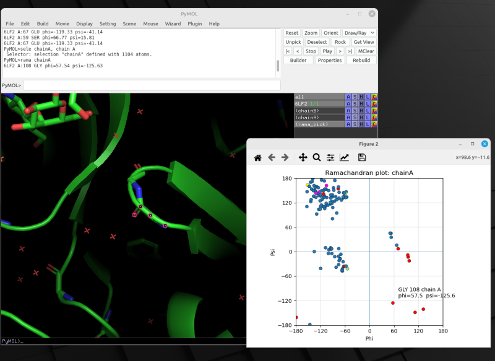495x361 pixels.
Task: Open the Builder panel
Action: coord(298,60)
